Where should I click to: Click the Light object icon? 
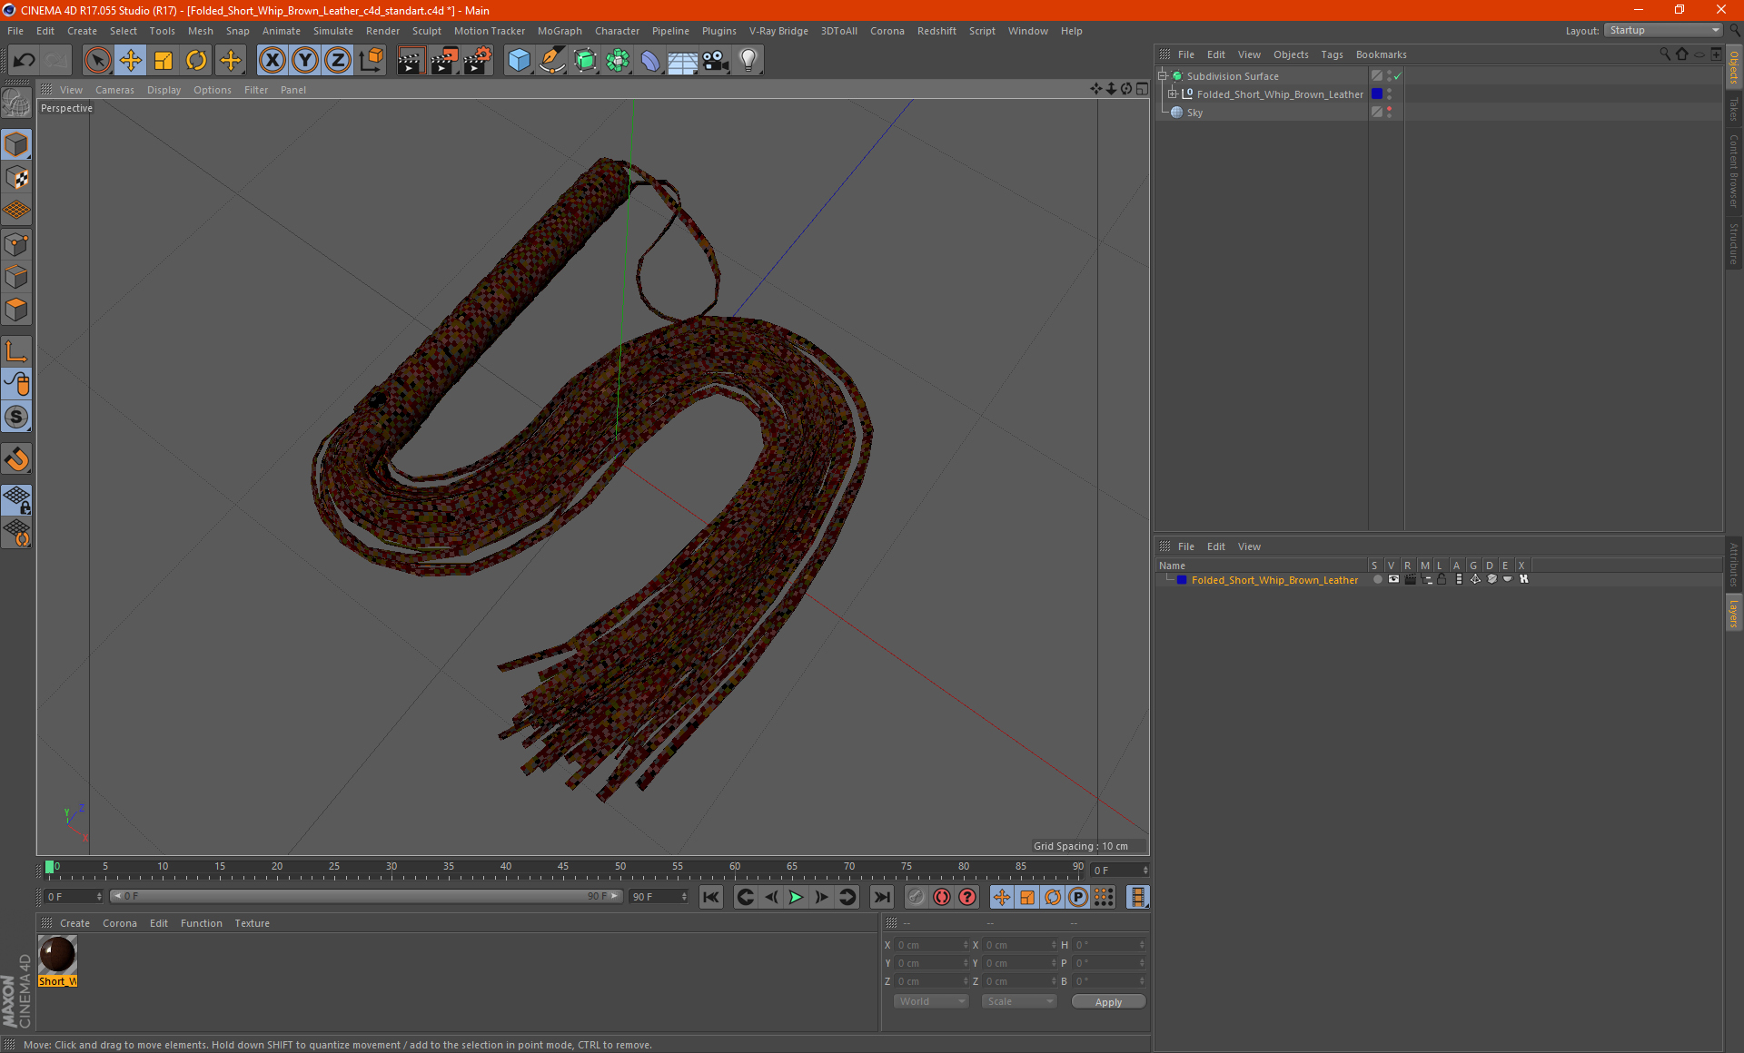coord(748,61)
